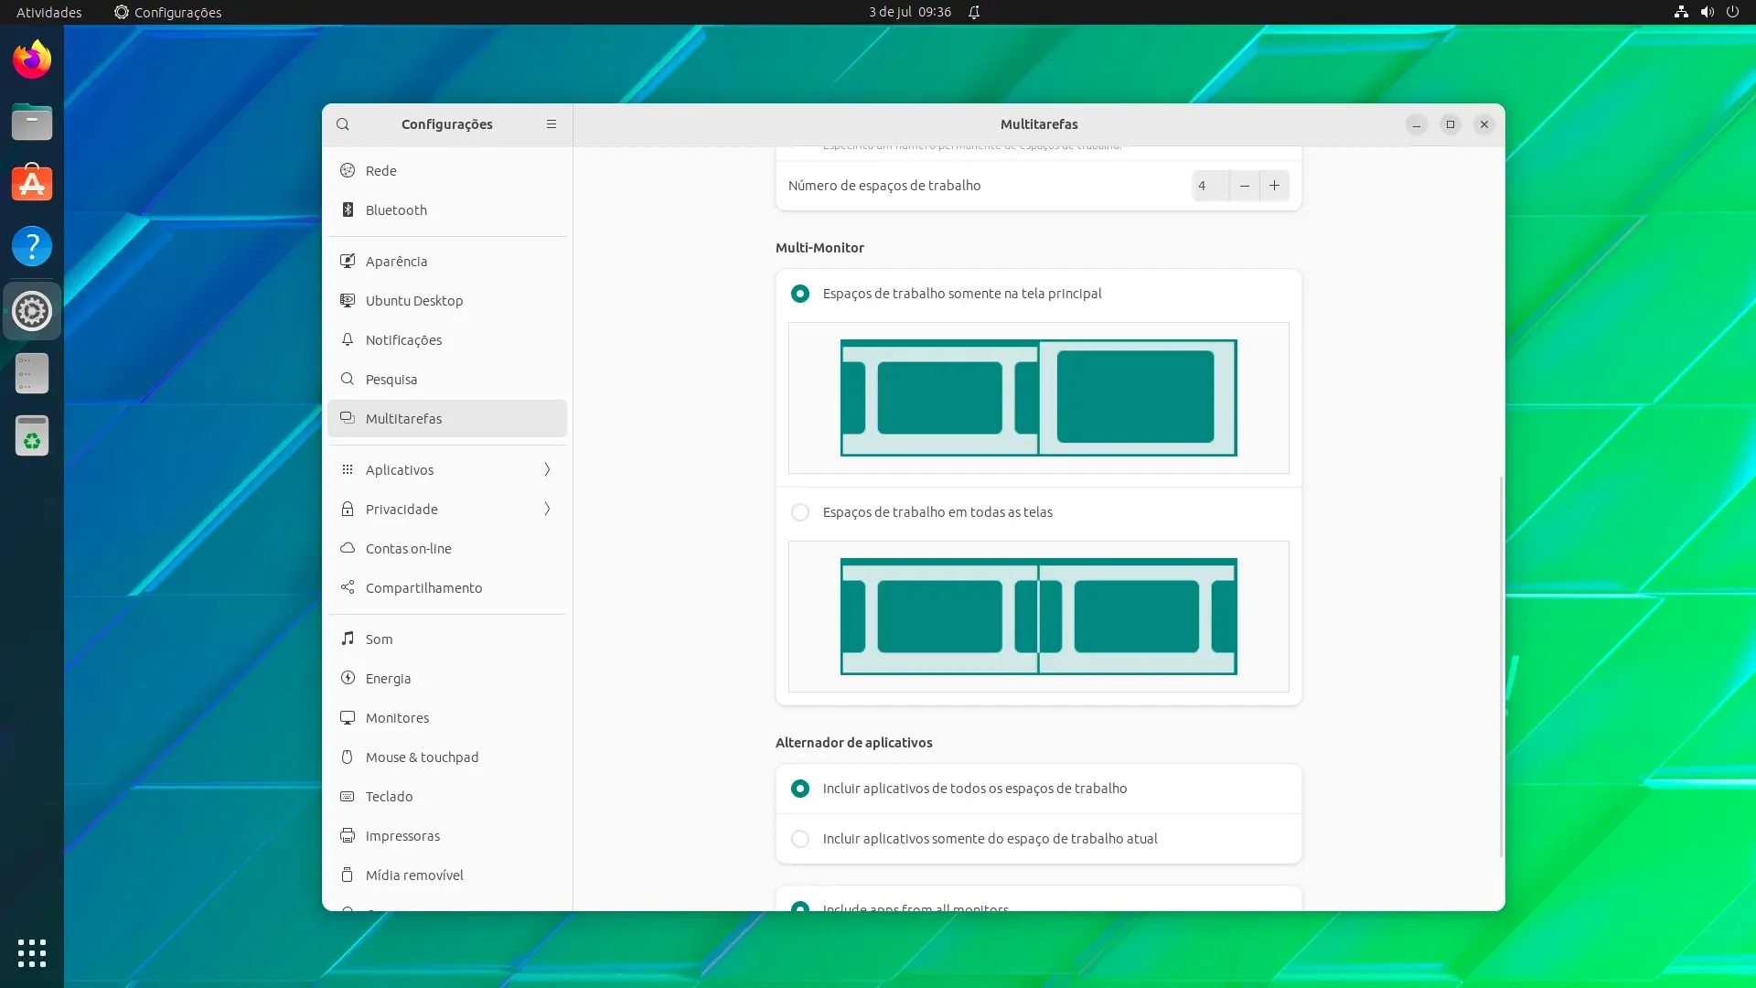Decrease the number of workspaces with minus
Viewport: 1756px width, 988px height.
(x=1245, y=186)
